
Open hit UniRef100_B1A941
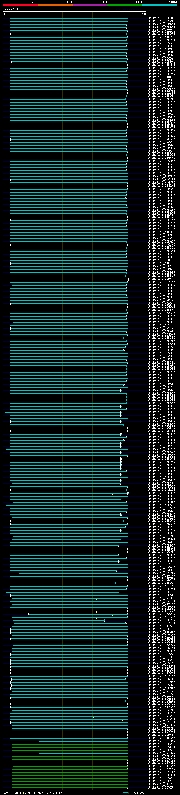[161, 37]
